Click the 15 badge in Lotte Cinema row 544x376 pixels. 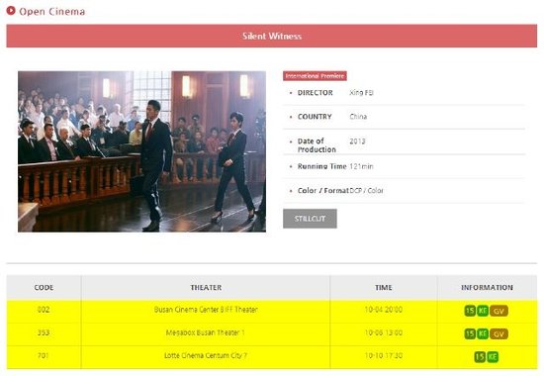480,356
